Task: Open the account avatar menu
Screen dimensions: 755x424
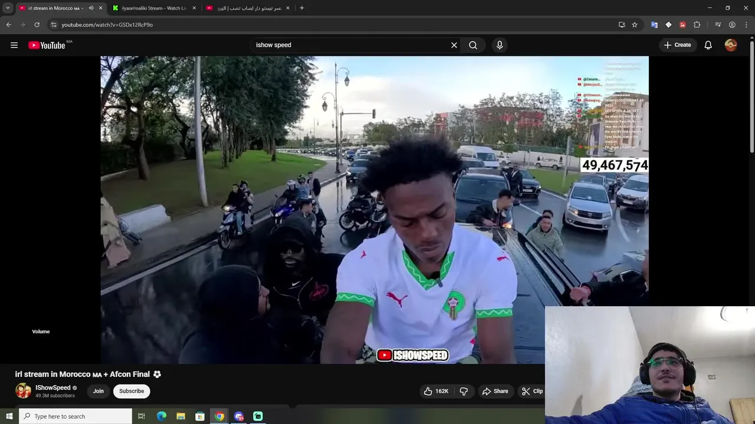Action: coord(731,45)
